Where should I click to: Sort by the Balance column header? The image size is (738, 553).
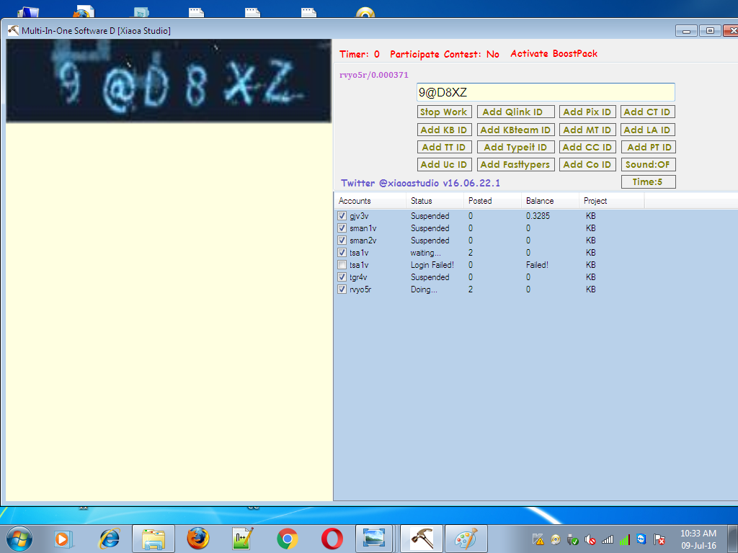(550, 201)
